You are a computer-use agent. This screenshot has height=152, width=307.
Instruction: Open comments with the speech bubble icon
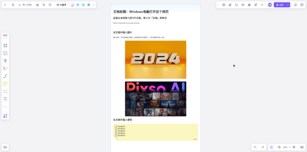(236, 5)
